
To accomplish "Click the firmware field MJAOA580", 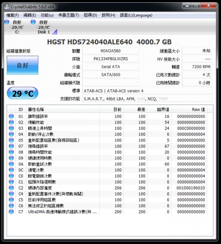I will [110, 51].
